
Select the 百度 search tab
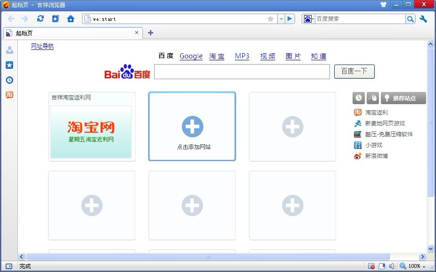[166, 56]
